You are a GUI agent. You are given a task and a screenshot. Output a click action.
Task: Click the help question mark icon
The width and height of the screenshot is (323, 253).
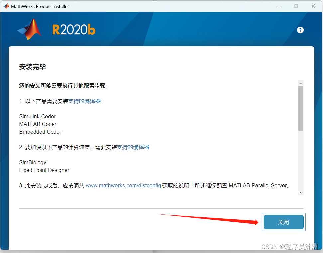tap(300, 30)
